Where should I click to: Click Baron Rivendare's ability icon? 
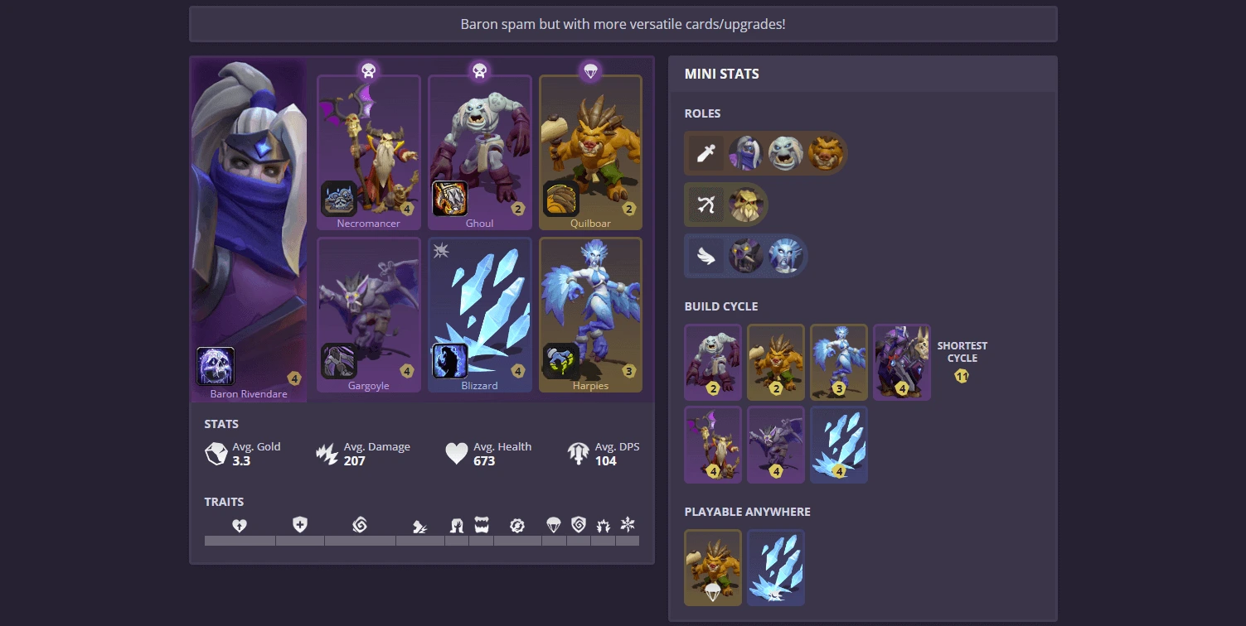pos(216,366)
